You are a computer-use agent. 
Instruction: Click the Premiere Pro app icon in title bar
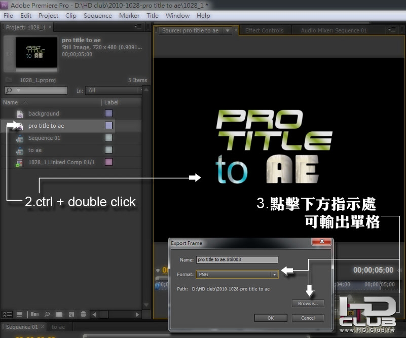point(5,5)
